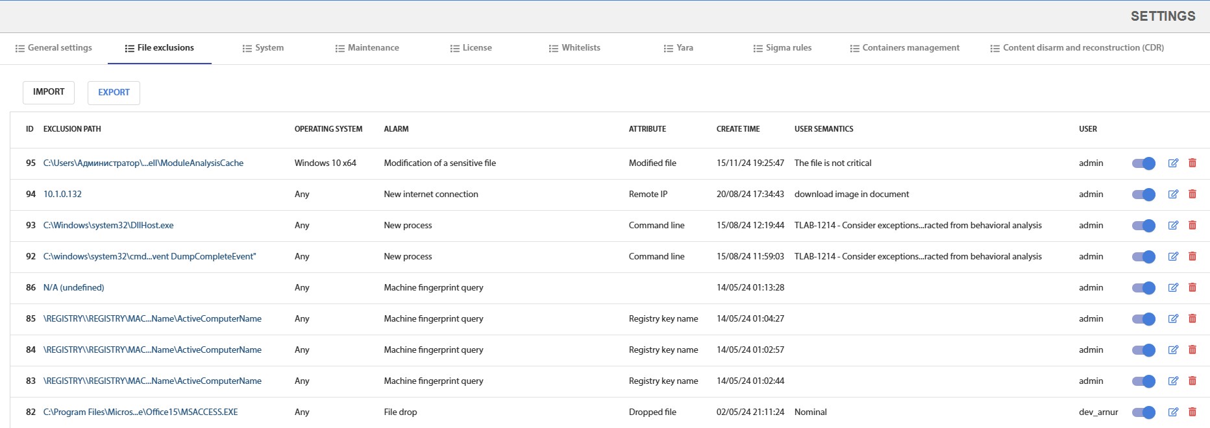Edit exclusion with ID 84

(1173, 350)
